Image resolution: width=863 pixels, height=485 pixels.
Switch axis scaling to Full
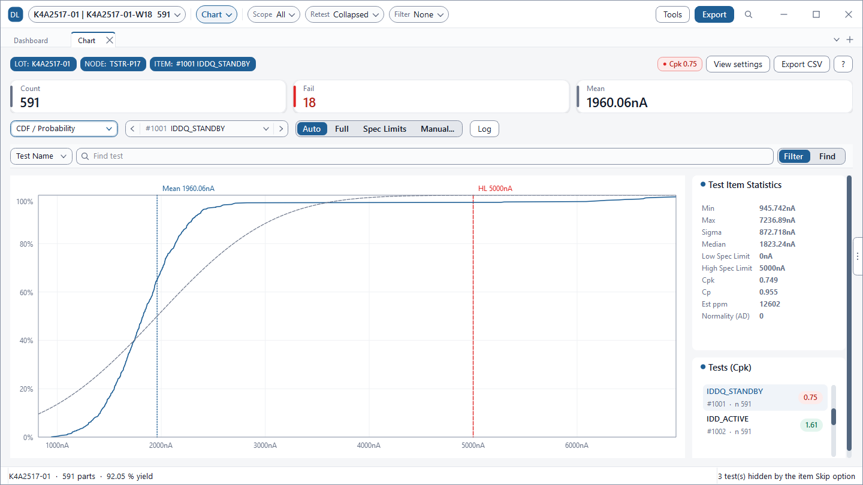tap(342, 129)
